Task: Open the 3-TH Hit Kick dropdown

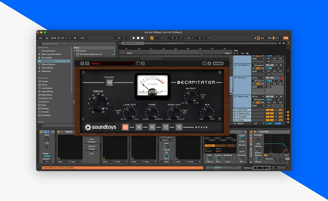Action: tap(167, 137)
